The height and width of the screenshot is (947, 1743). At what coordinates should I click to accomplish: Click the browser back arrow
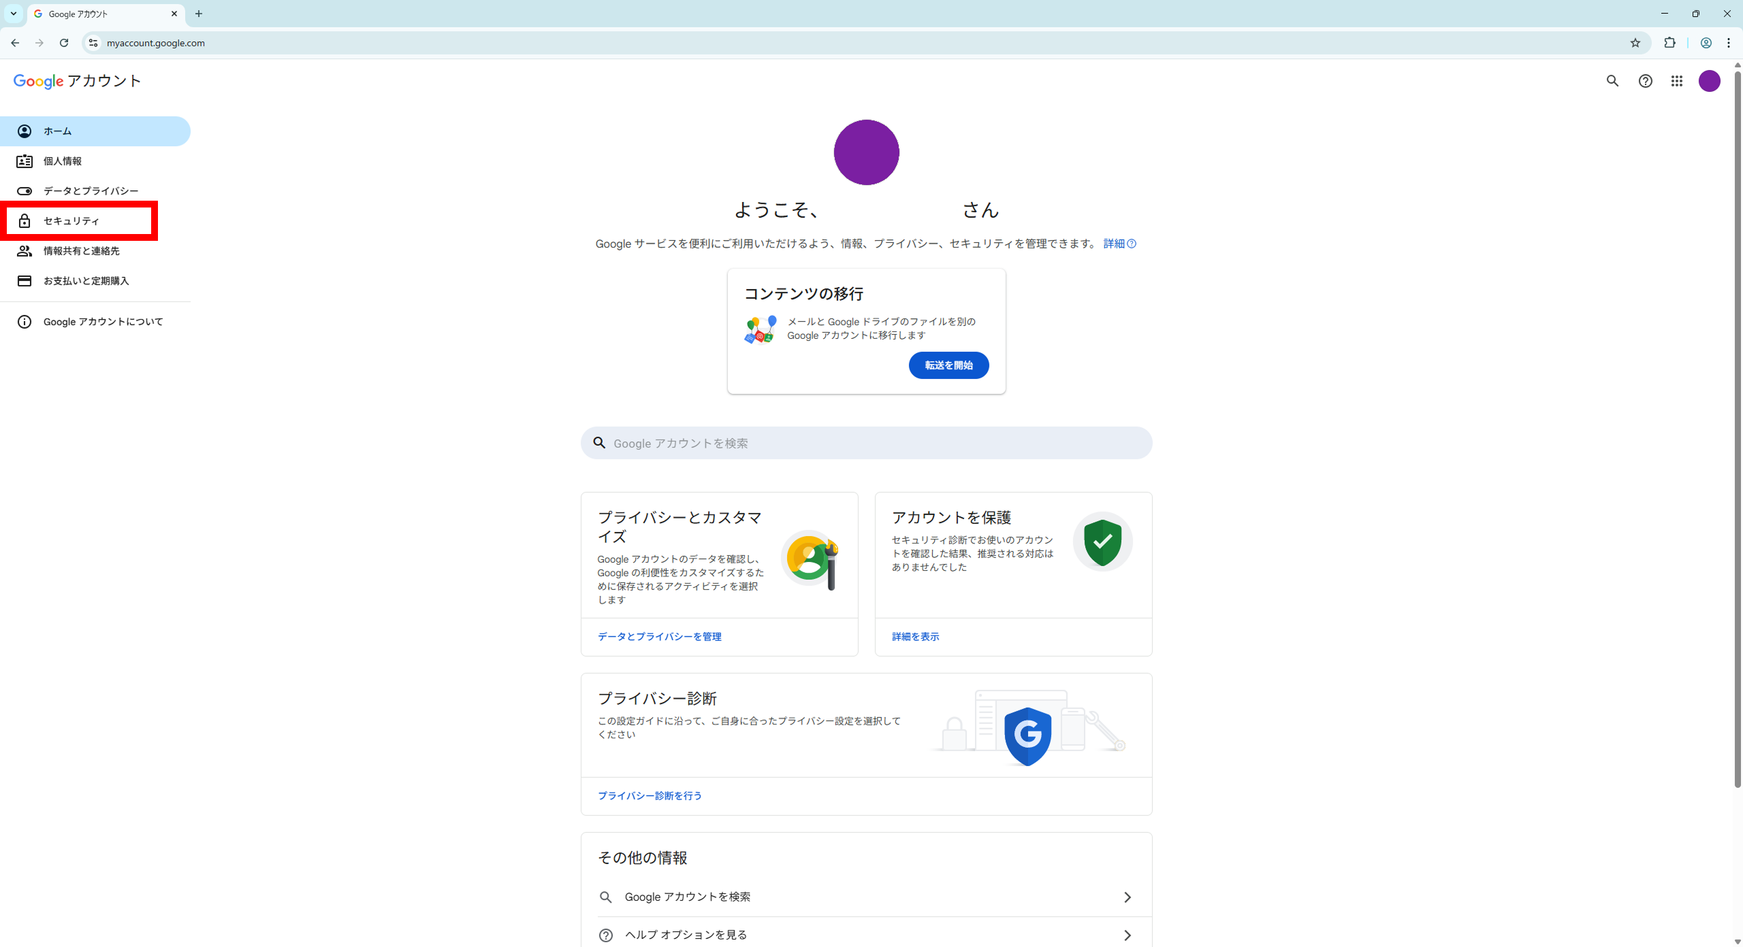pos(15,43)
